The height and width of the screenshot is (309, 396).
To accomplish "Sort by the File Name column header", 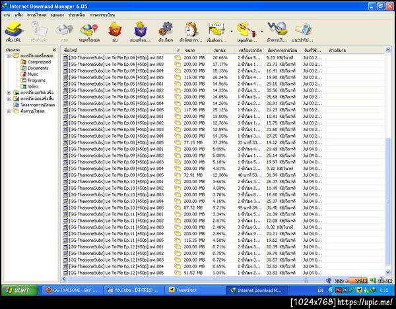I will click(x=117, y=51).
